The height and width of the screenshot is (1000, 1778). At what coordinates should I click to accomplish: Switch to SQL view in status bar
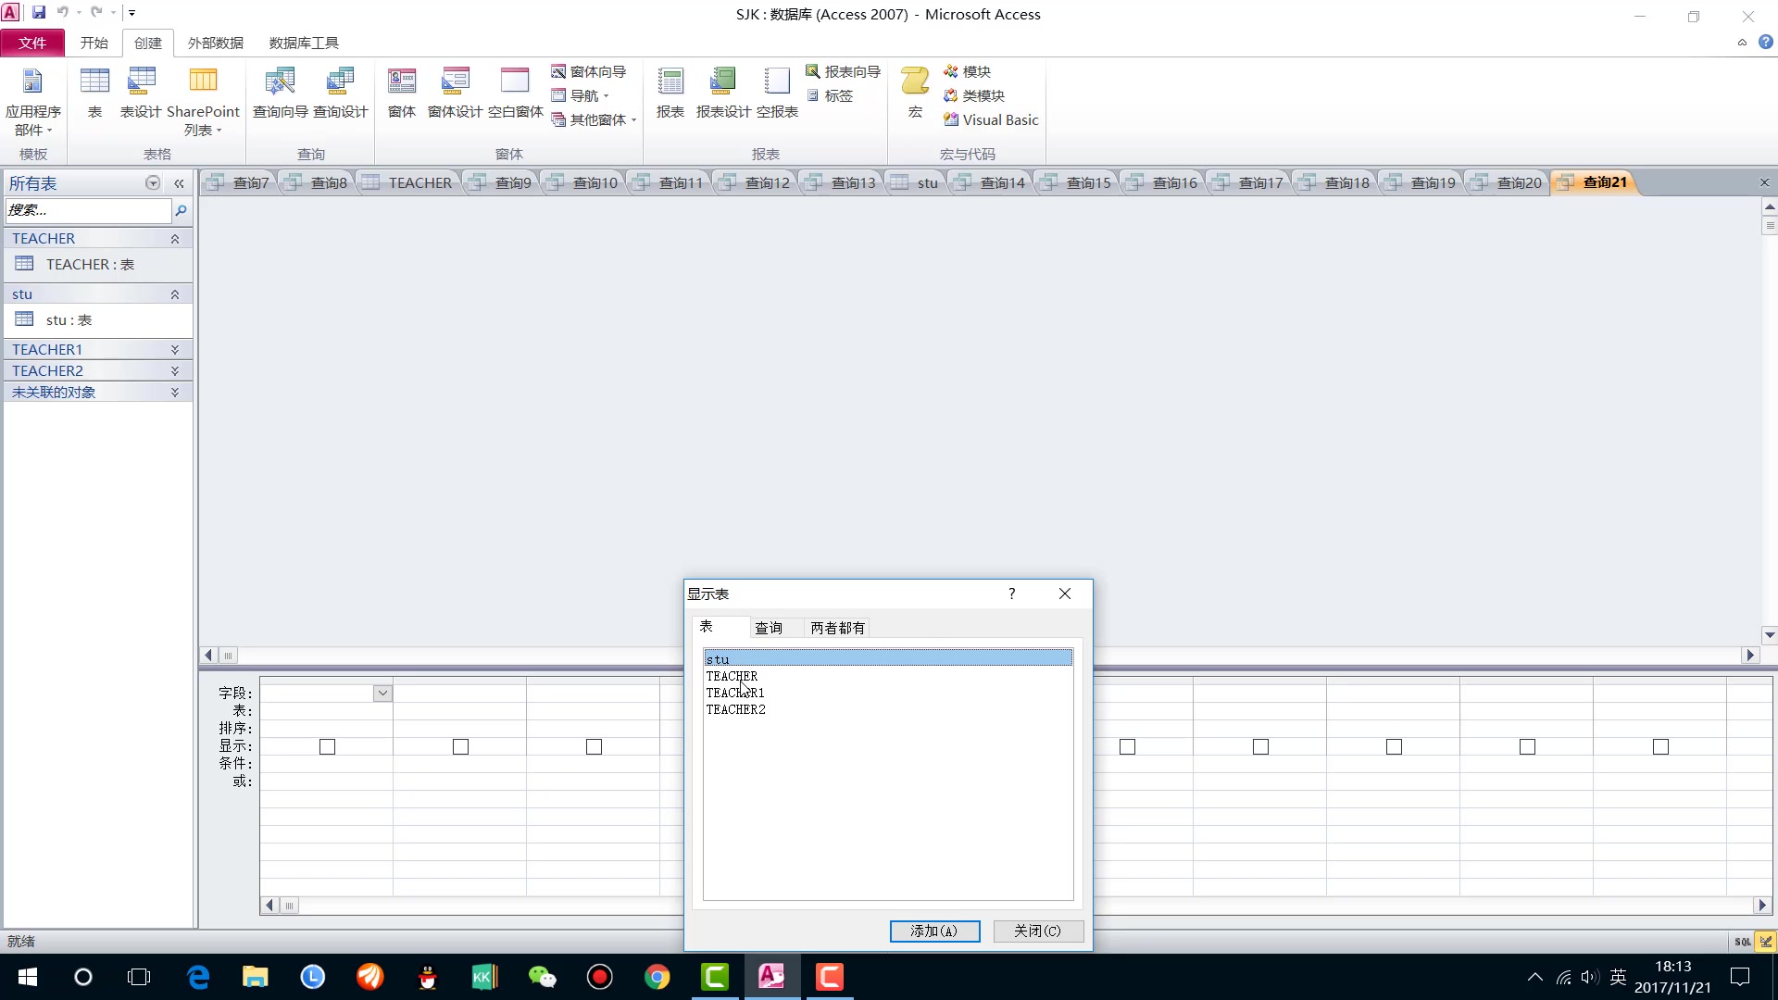tap(1742, 942)
